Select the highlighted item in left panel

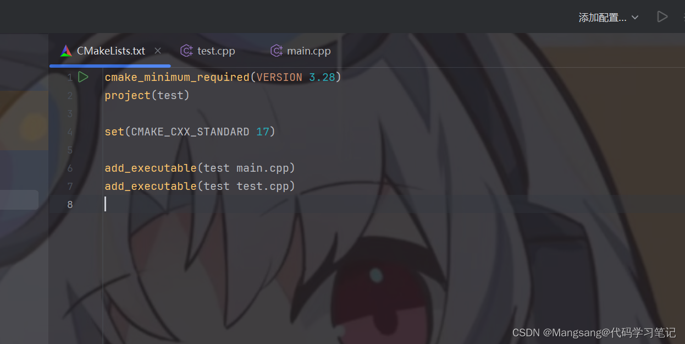tap(19, 199)
